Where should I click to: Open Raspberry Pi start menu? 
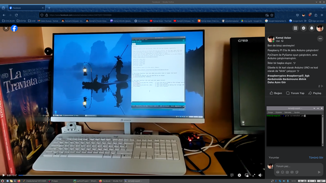[x=3, y=181]
